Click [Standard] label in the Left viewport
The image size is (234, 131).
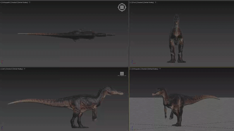click(x=9, y=69)
